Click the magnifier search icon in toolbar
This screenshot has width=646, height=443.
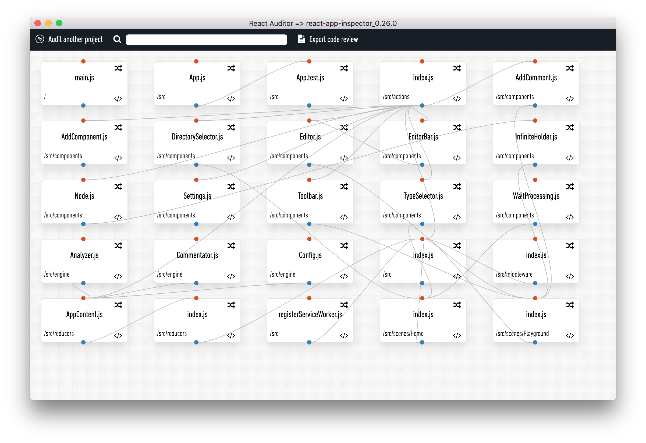point(117,39)
